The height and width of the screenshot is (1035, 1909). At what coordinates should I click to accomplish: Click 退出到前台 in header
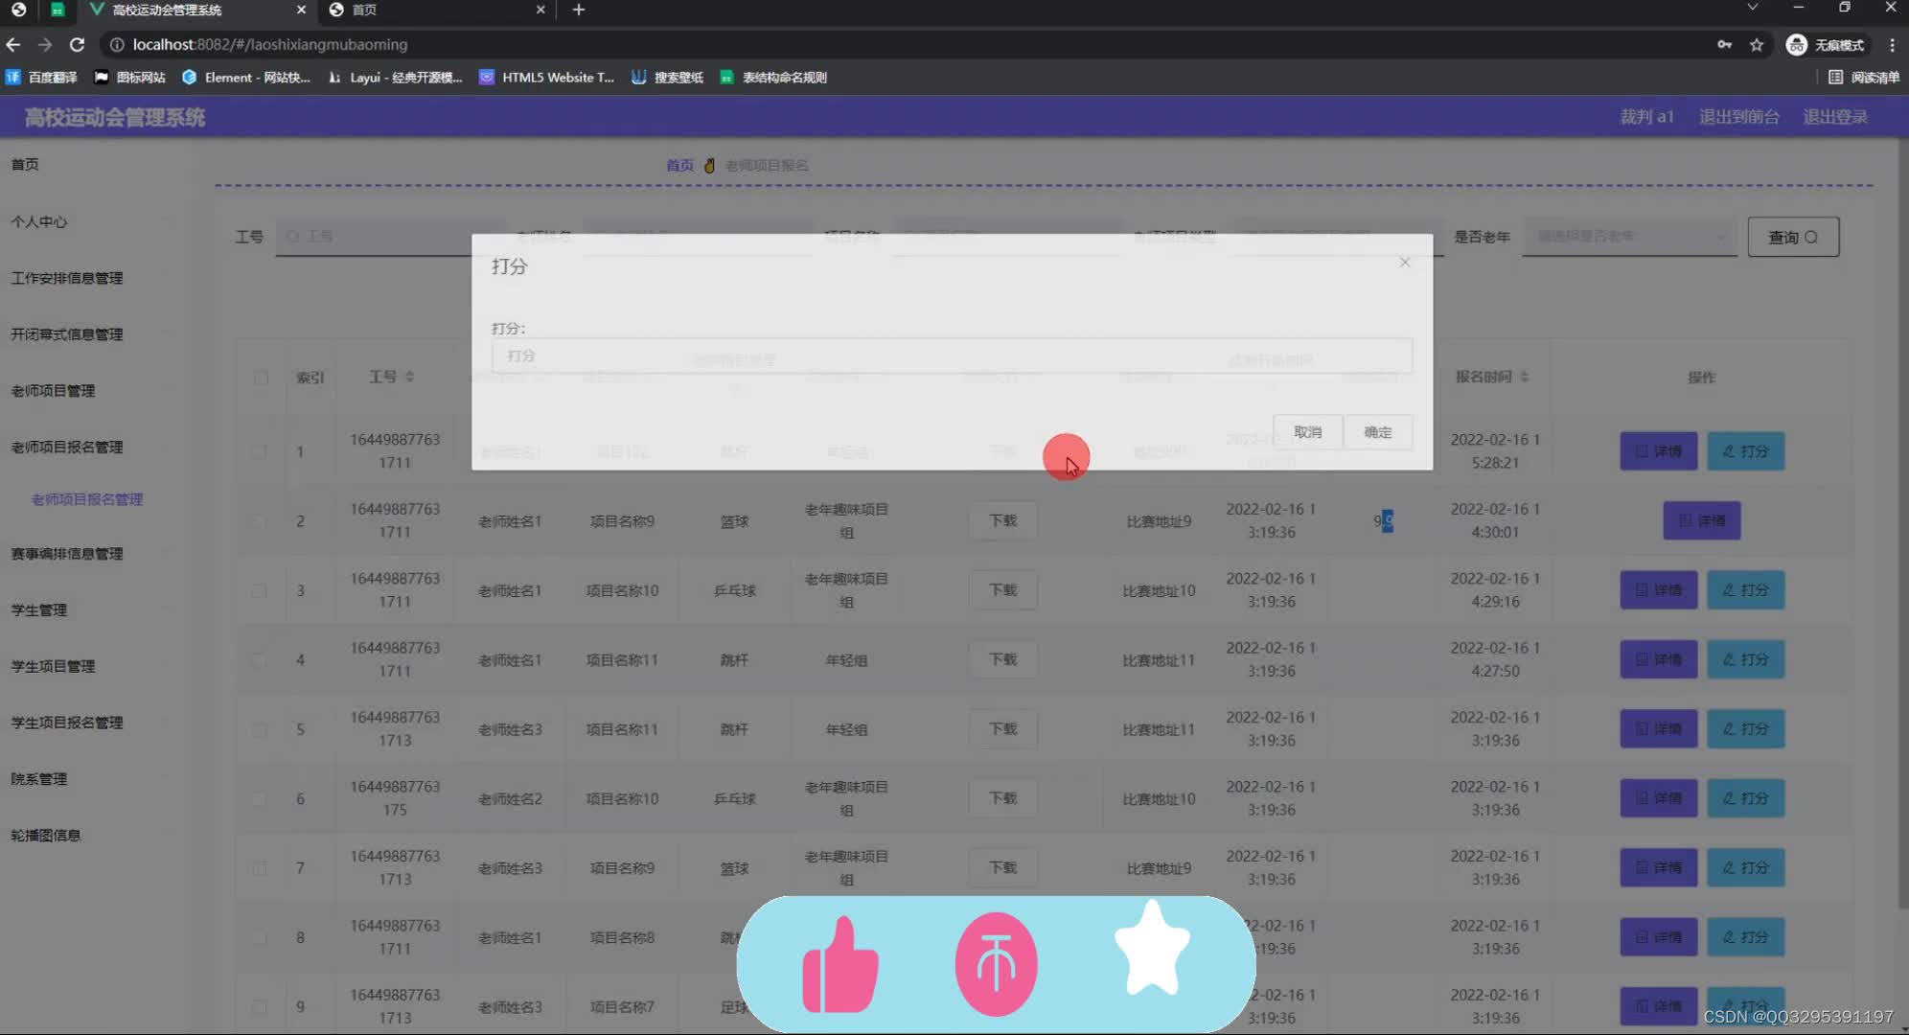[1739, 117]
